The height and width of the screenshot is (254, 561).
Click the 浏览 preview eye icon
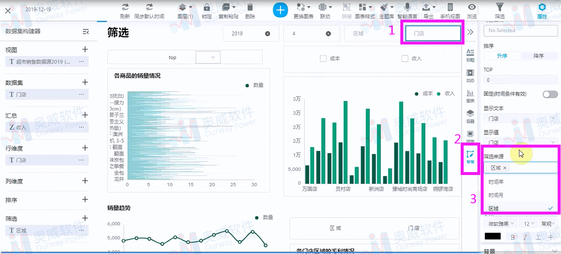point(472,7)
